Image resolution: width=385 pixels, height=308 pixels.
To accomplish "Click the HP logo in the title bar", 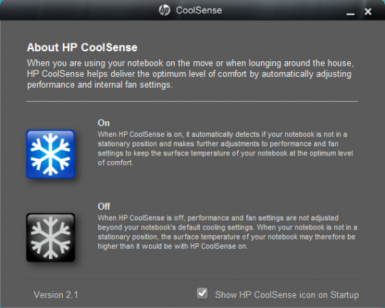I will click(164, 10).
